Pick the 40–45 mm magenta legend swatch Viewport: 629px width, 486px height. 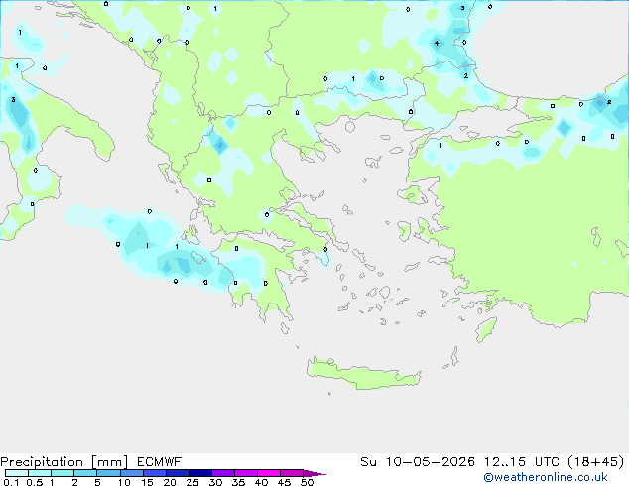(x=269, y=473)
